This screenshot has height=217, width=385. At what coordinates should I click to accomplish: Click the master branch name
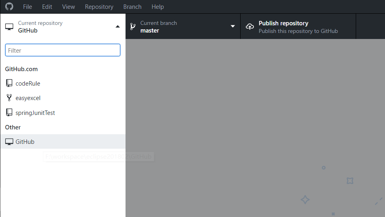coord(150,31)
